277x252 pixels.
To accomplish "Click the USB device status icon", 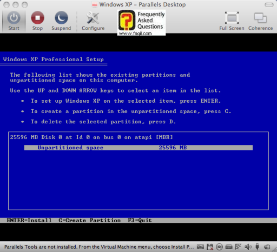I will point(258,247).
